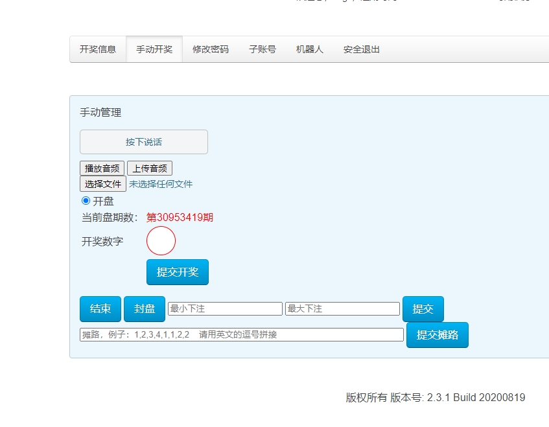
Task: Focus the 最小下注 input field
Action: click(225, 308)
